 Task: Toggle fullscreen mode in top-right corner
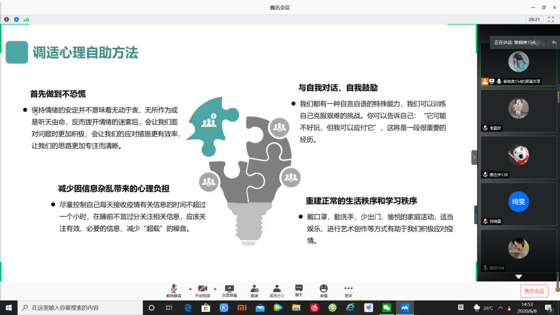(x=552, y=19)
